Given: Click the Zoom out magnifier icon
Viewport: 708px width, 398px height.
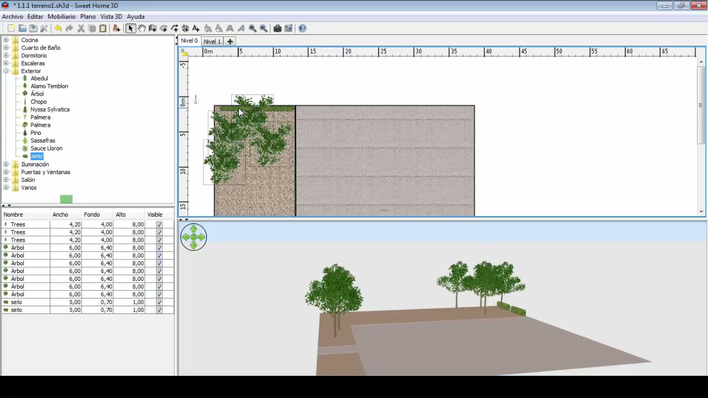Looking at the screenshot, I should [x=264, y=28].
